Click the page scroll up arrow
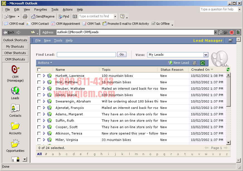The image size is (243, 171). pyautogui.click(x=239, y=39)
